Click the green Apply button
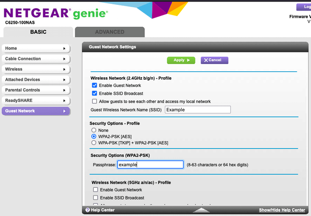 [181, 60]
